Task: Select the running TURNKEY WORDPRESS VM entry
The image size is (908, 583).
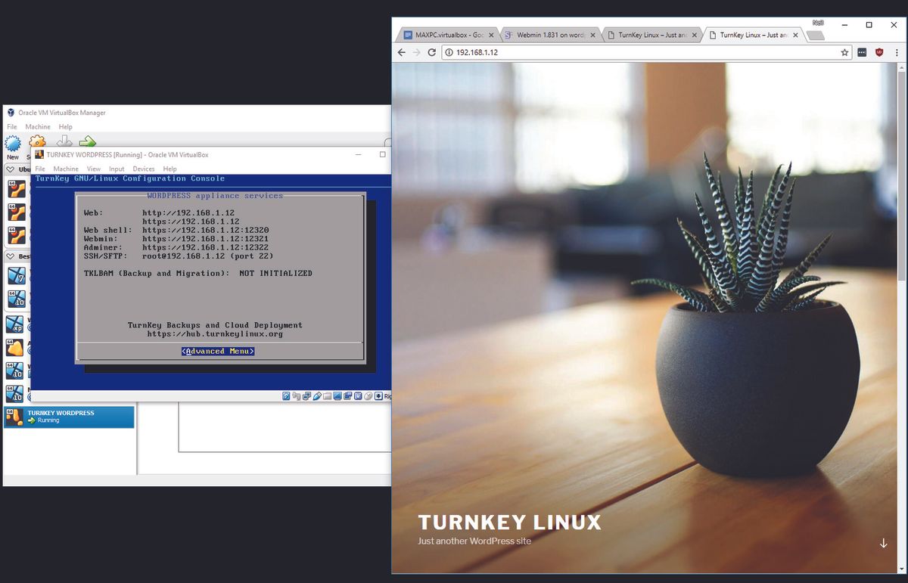Action: (68, 416)
